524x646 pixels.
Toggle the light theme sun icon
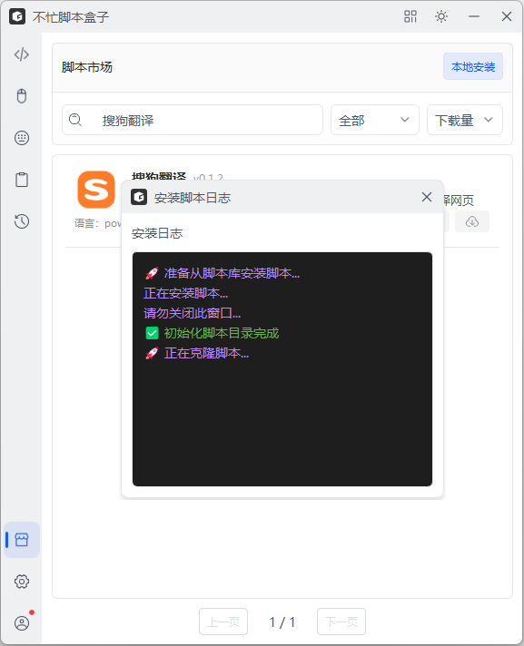[441, 16]
